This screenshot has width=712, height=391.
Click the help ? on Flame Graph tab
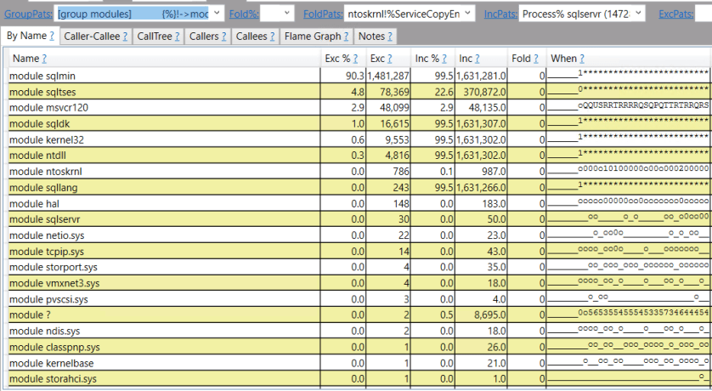pos(347,37)
